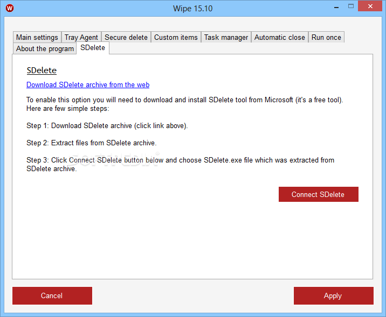Viewport: 386px width, 317px height.
Task: Switch to the Tray Agent tab
Action: tap(81, 37)
